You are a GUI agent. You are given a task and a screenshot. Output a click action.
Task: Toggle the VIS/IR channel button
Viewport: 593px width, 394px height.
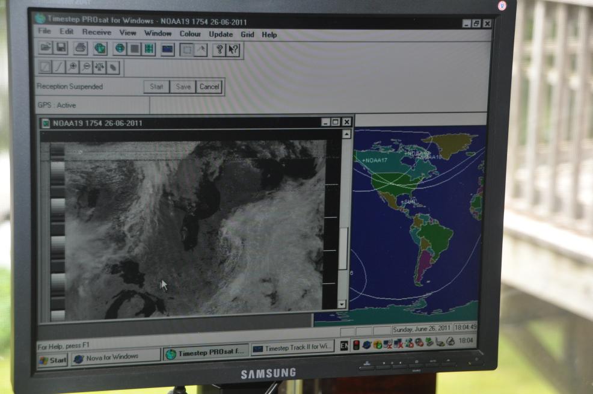[99, 68]
